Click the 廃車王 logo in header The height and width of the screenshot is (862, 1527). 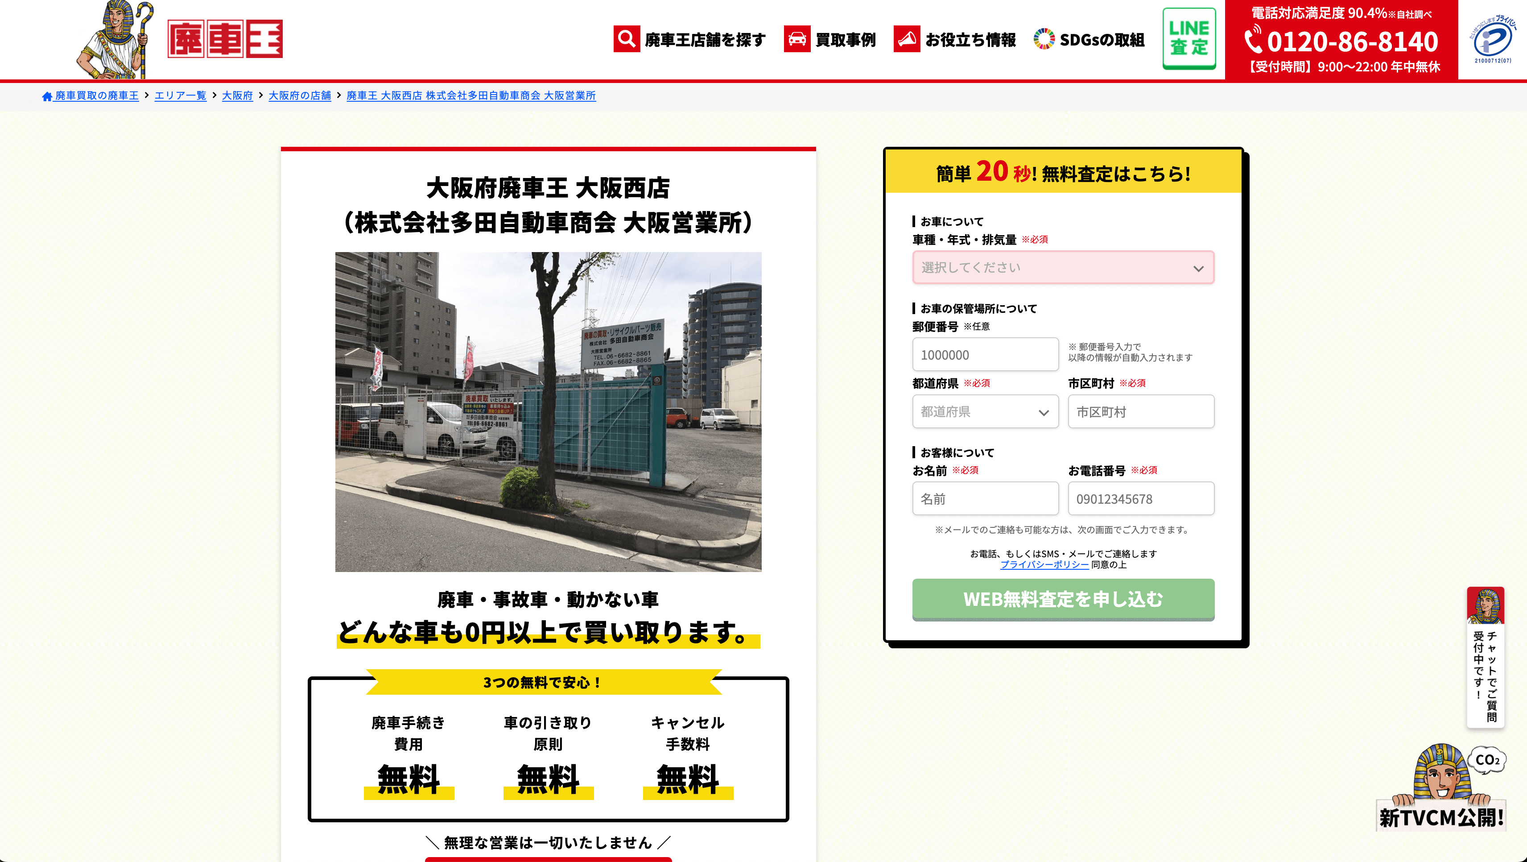tap(225, 39)
